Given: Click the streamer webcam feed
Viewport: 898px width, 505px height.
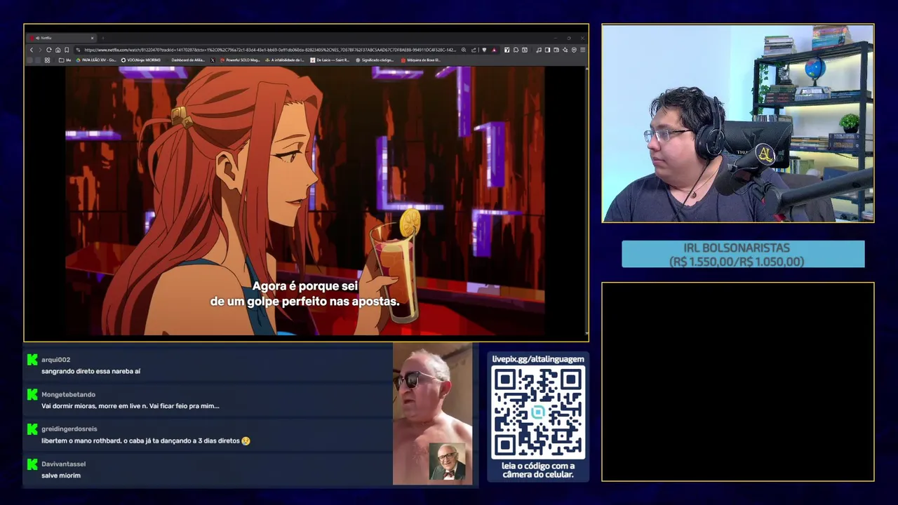Looking at the screenshot, I should click(738, 123).
